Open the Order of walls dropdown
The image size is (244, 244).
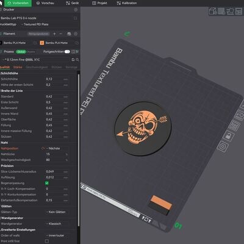point(57,235)
